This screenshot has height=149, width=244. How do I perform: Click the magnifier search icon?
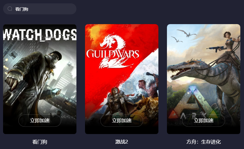tap(10, 9)
